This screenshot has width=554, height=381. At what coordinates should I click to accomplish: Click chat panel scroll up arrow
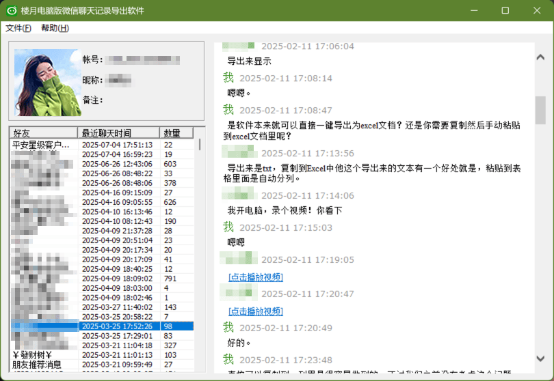pos(540,57)
